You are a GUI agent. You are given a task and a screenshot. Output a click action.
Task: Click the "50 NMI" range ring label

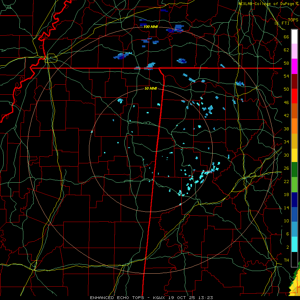tap(151, 88)
